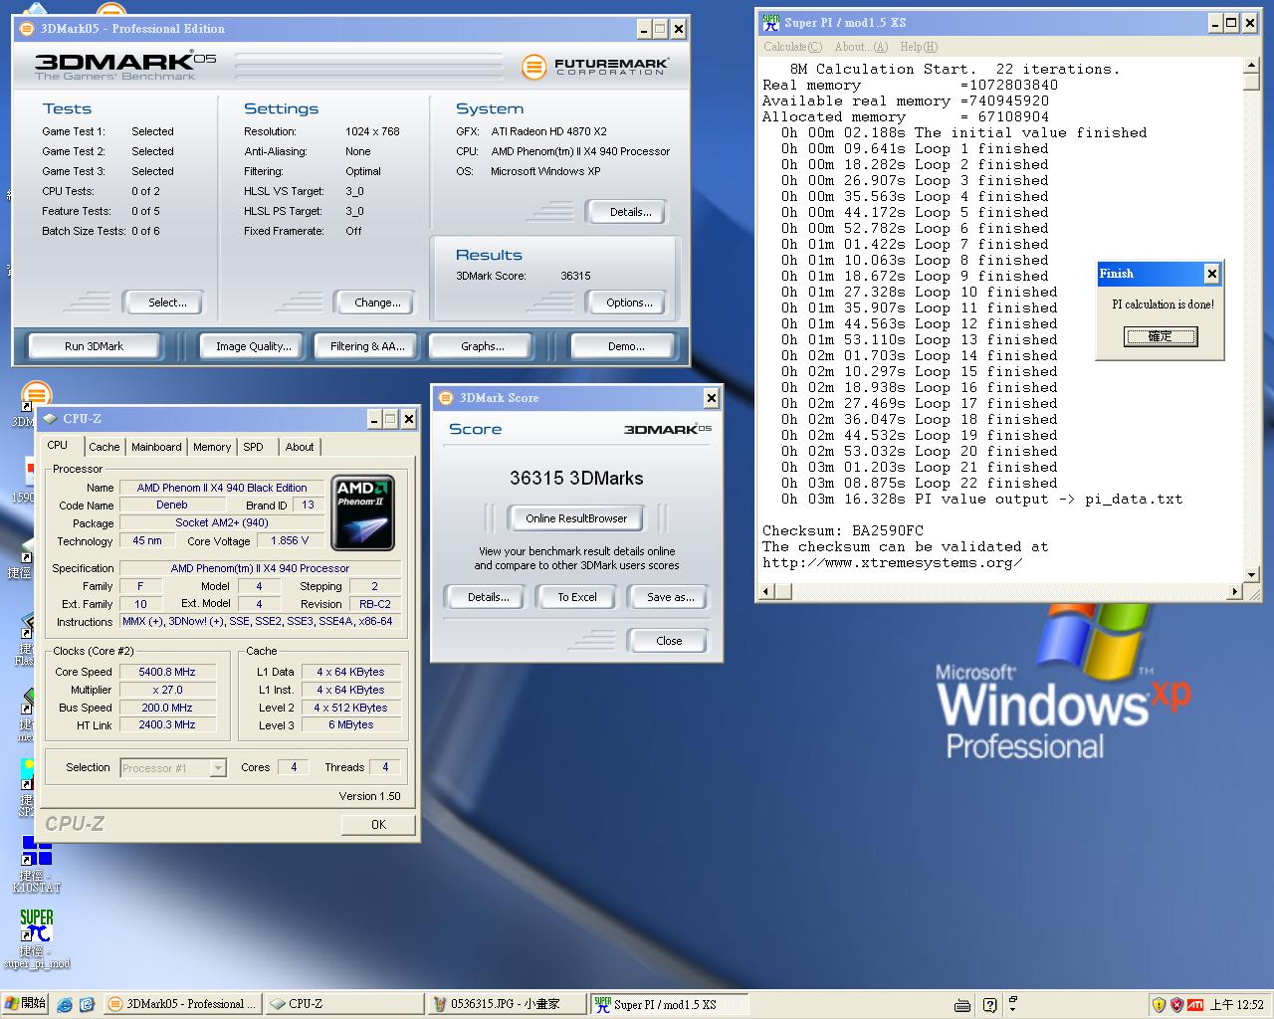Click the 36315 3DMarks score text

coord(576,478)
